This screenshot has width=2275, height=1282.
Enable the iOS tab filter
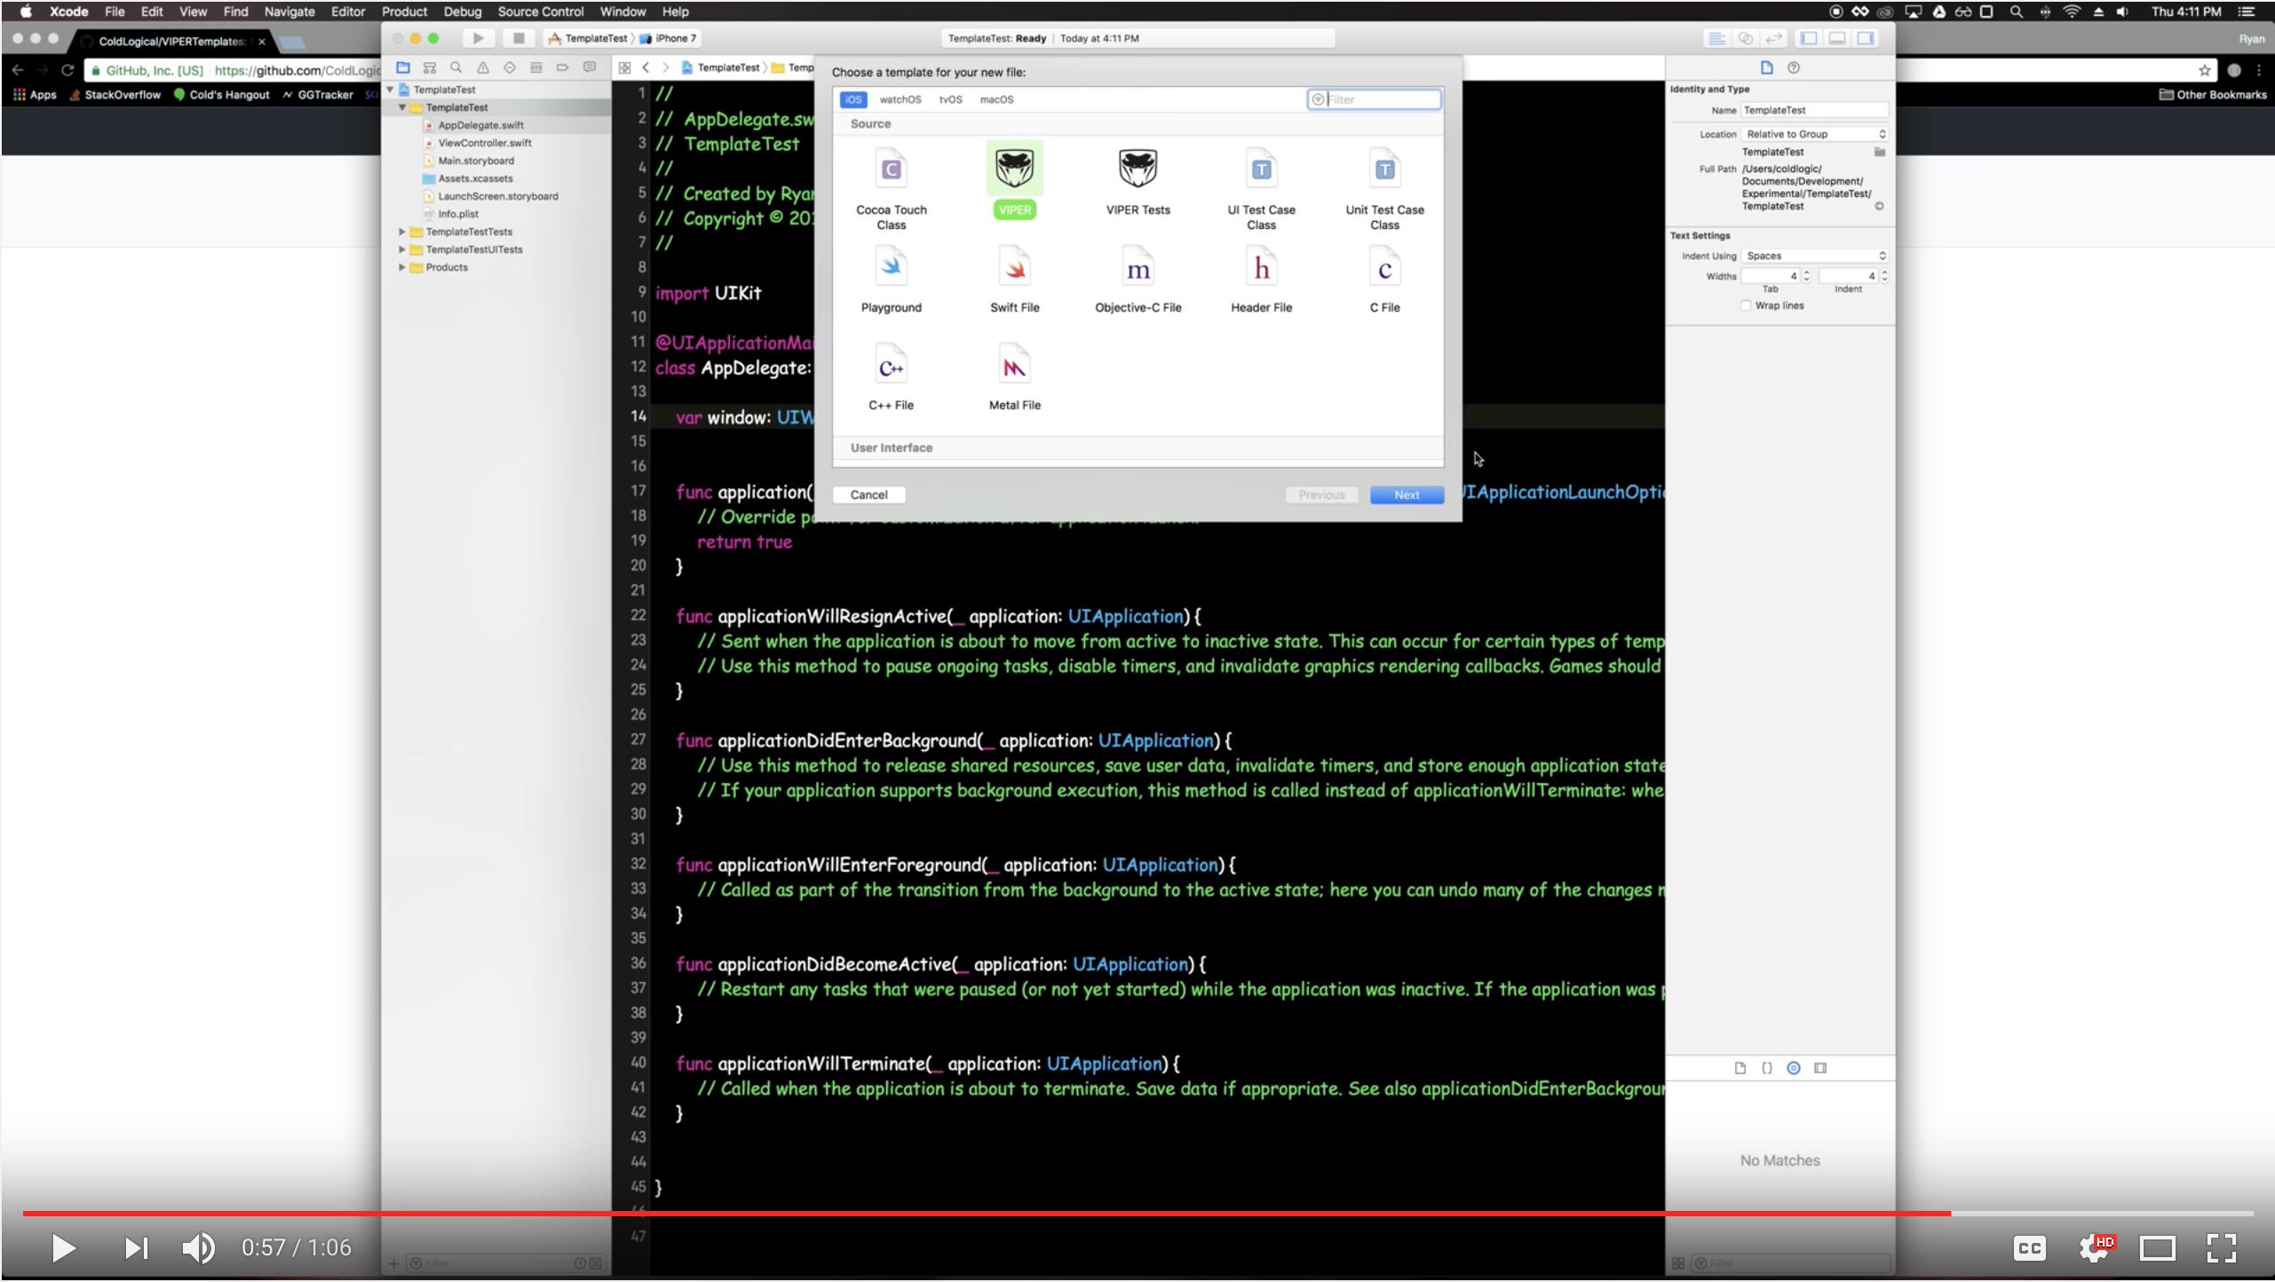coord(853,99)
